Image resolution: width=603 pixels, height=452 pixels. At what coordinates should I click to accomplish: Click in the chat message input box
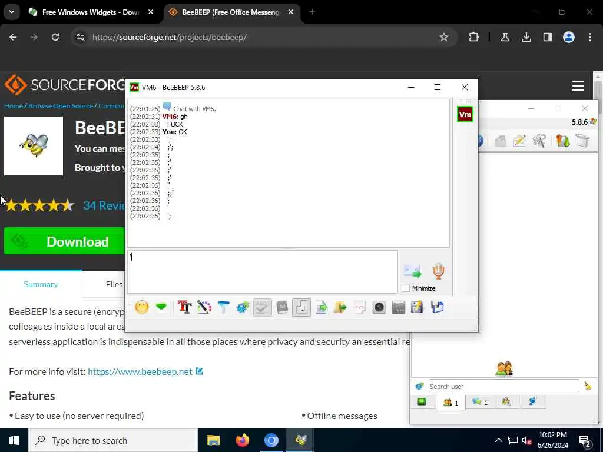(x=263, y=272)
